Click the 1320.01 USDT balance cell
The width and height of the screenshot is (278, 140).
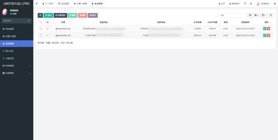212,29
